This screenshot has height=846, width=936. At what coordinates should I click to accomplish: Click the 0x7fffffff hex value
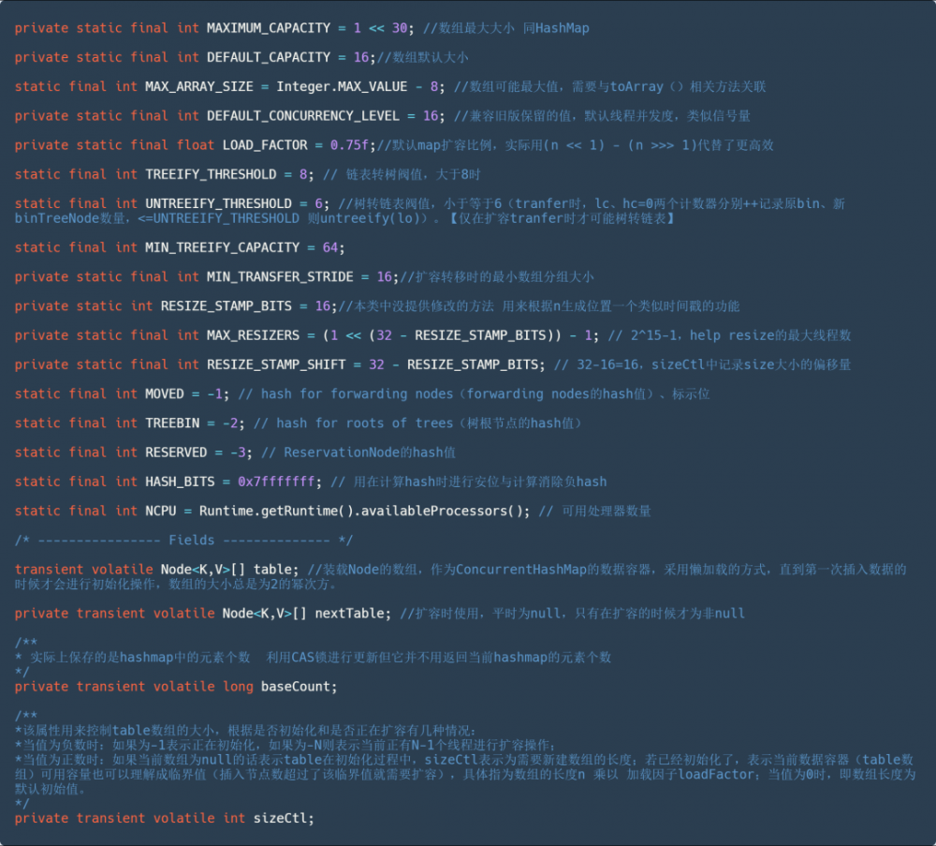(x=276, y=482)
